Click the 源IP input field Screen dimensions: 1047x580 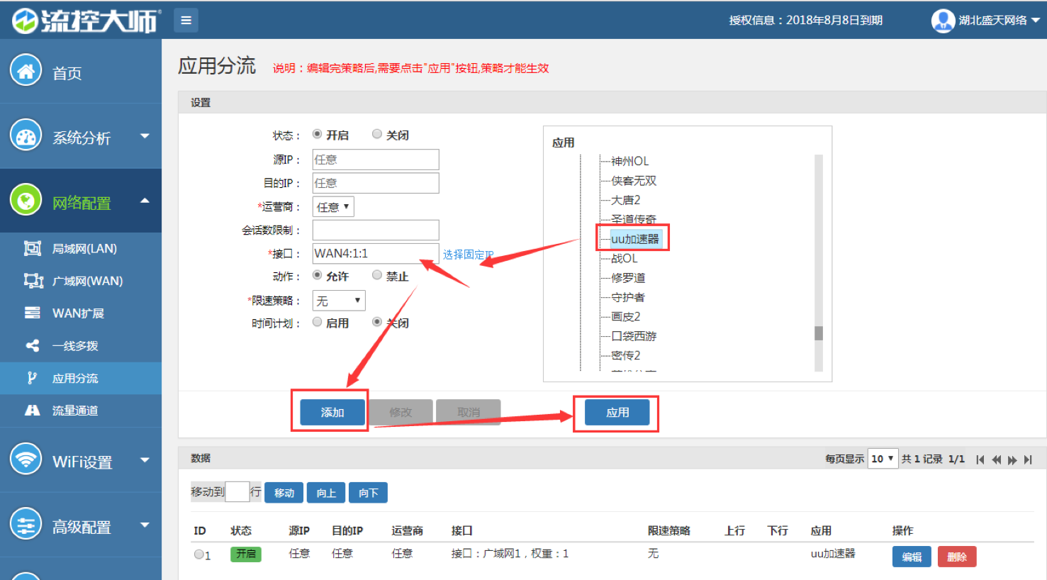coord(376,160)
